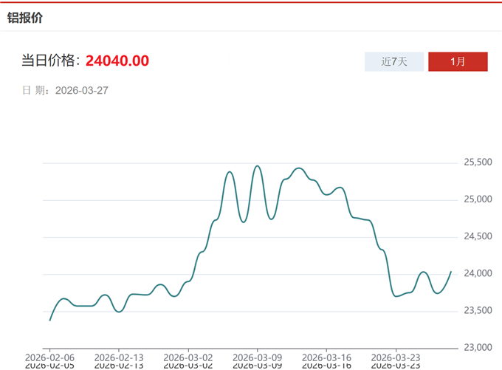The height and width of the screenshot is (370, 502).
Task: Click the 2026-03-02 x-axis date label
Action: coord(188,357)
